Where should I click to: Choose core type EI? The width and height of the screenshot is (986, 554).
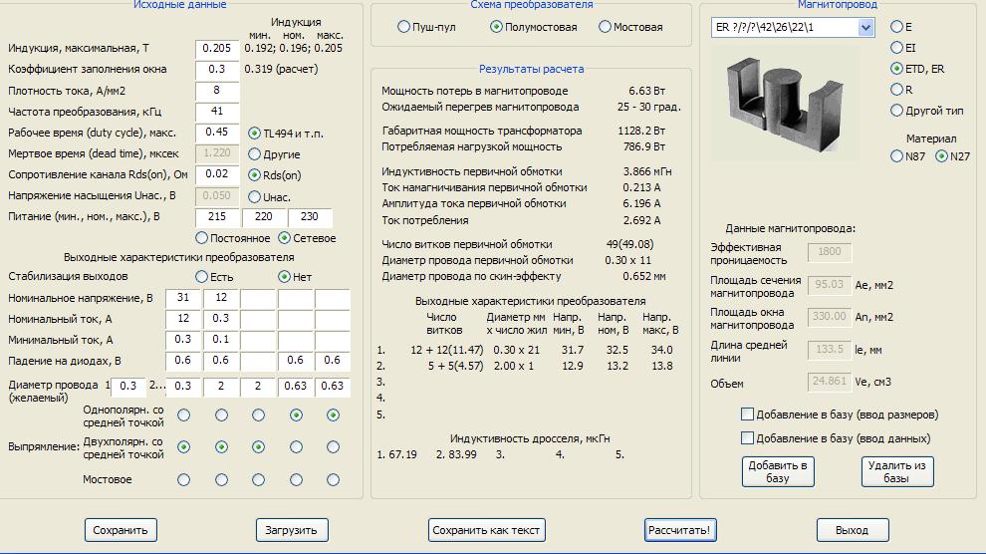(x=896, y=47)
